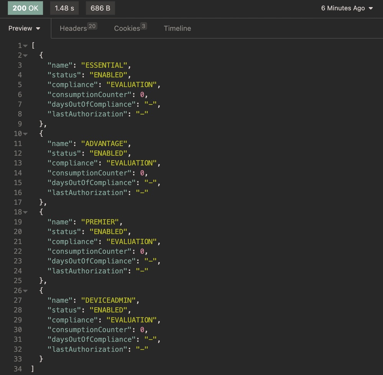Click the Headers count badge 20
This screenshot has height=375, width=383.
(92, 26)
